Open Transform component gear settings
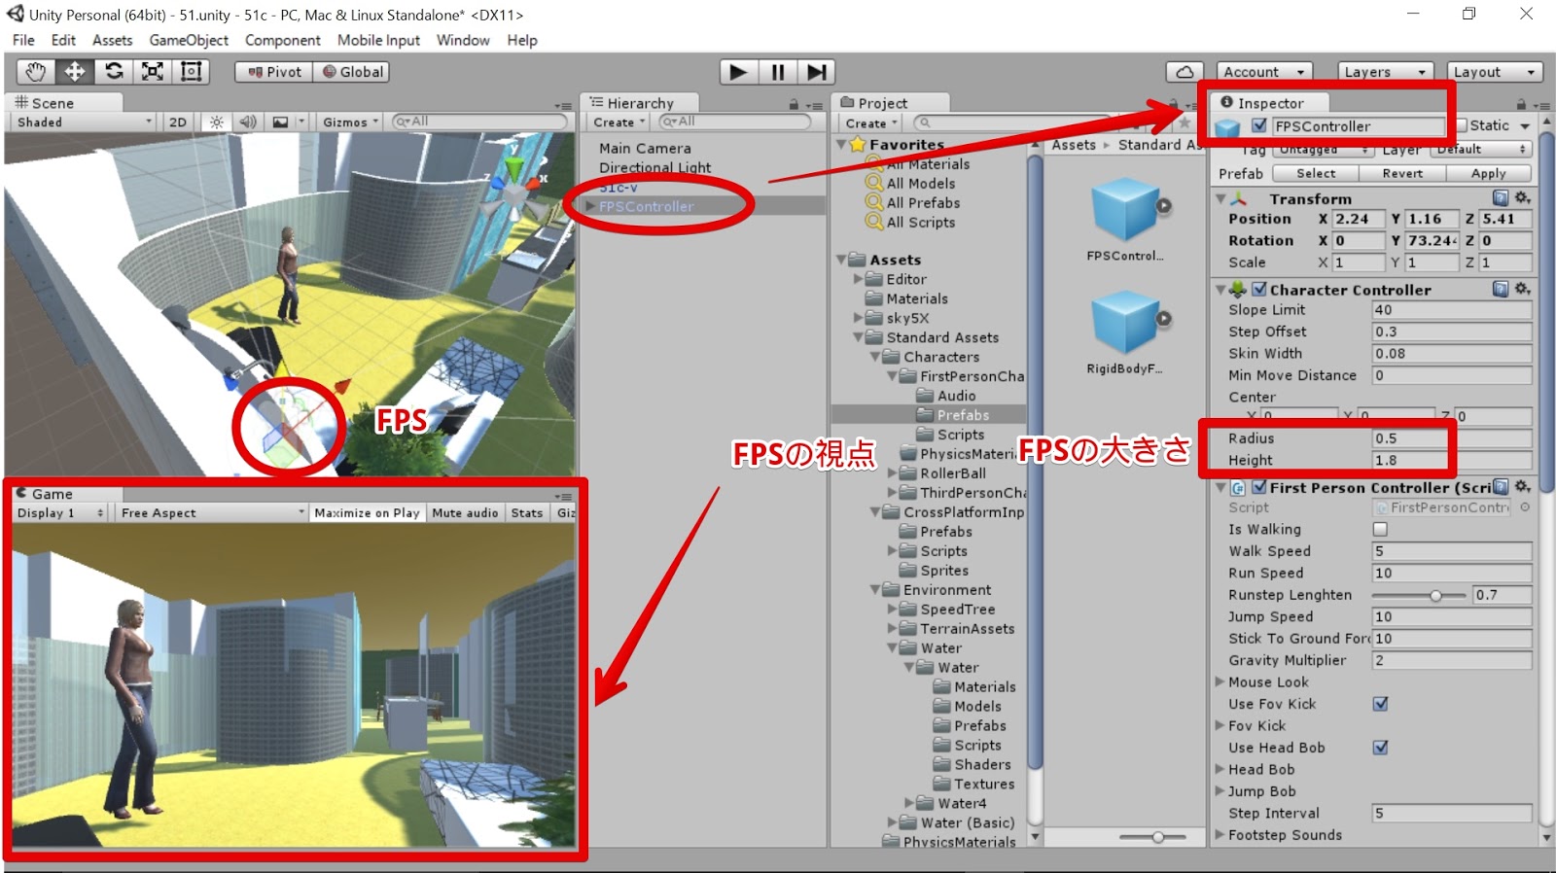Image resolution: width=1556 pixels, height=873 pixels. 1522,198
